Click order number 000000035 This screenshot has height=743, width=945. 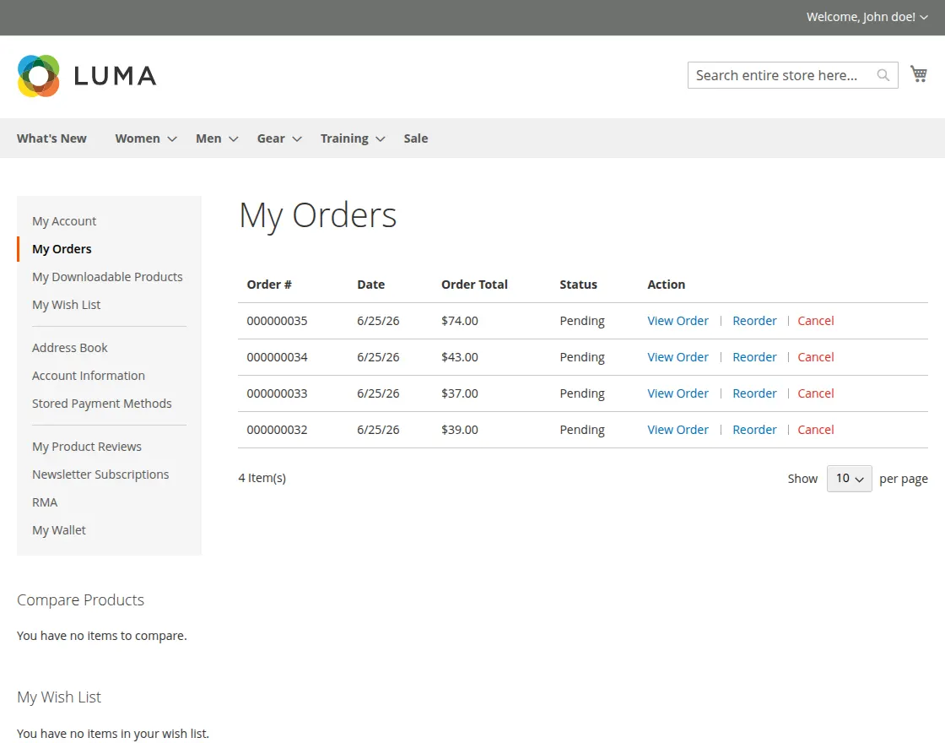coord(278,321)
